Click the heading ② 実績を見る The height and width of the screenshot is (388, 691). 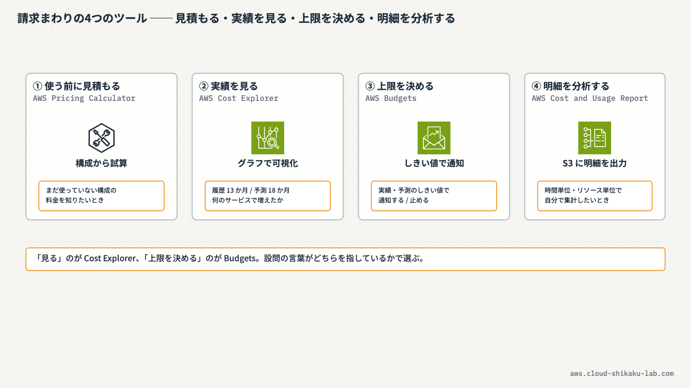(x=228, y=86)
